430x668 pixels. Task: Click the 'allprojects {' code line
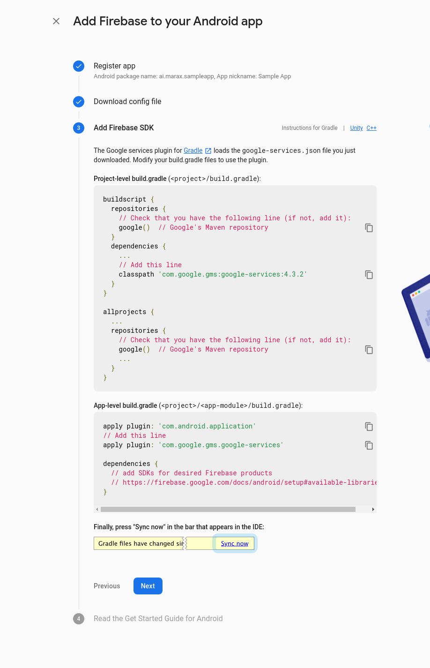click(129, 312)
